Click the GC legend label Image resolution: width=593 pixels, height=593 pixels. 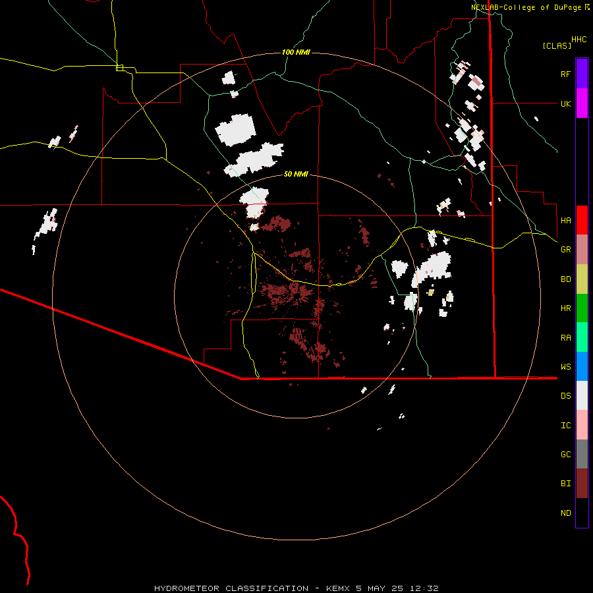point(565,455)
